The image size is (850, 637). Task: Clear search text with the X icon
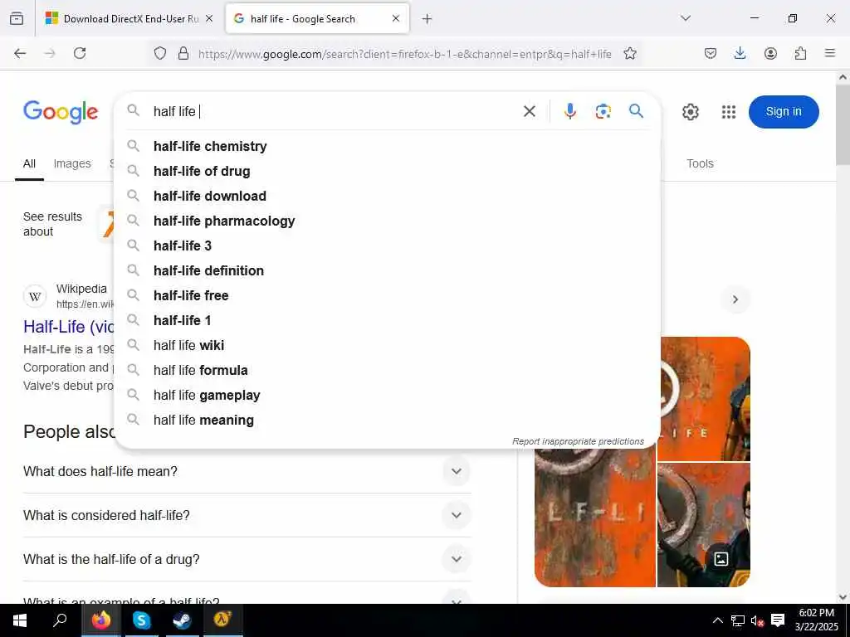[x=529, y=111]
